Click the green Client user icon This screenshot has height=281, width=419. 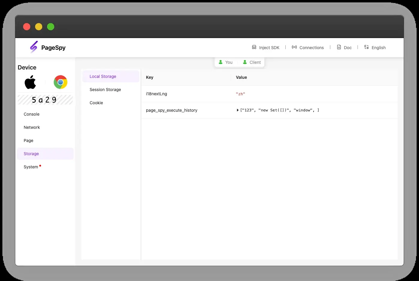coord(245,62)
